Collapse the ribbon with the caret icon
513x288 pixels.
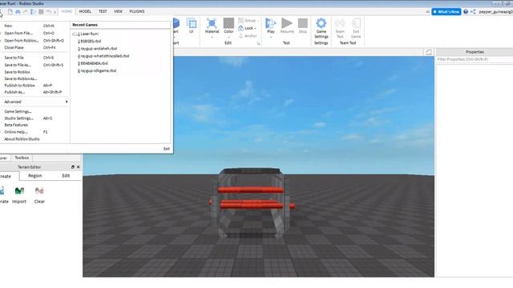pyautogui.click(x=428, y=12)
